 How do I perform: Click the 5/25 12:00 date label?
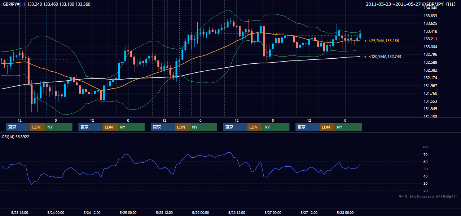[164, 212]
